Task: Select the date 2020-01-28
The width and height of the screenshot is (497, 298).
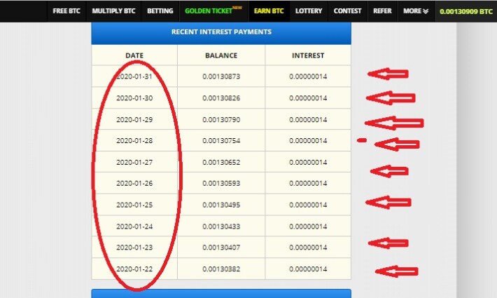Action: click(x=134, y=141)
